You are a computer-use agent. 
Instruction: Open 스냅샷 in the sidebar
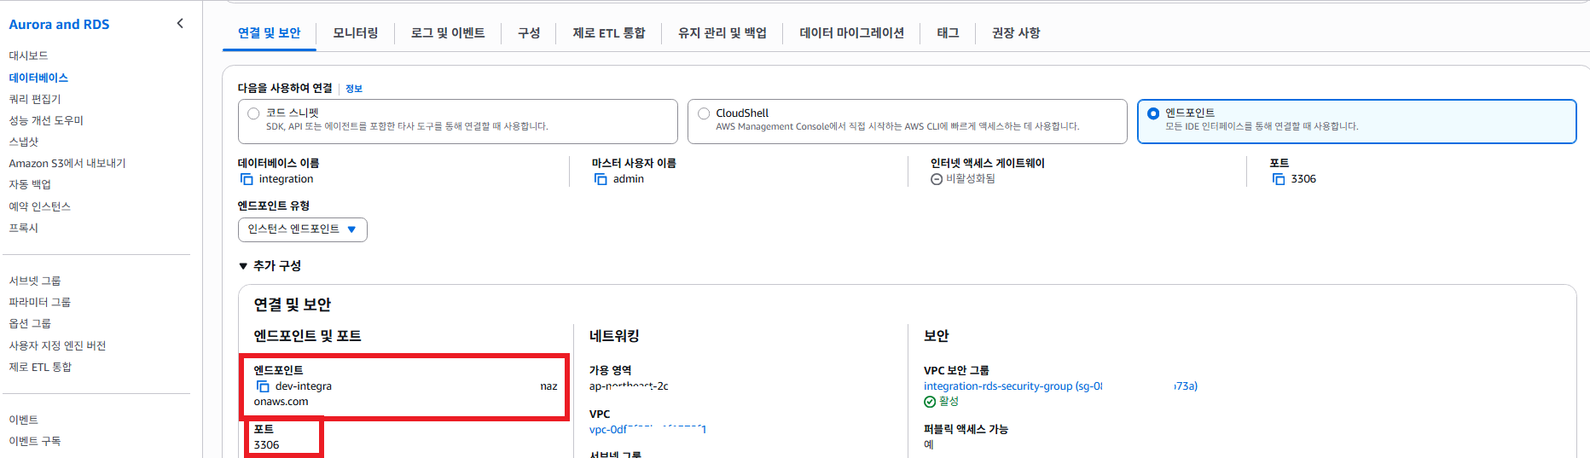(24, 142)
